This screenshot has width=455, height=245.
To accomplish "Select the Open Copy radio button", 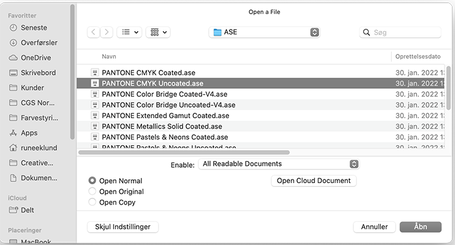I will (x=92, y=202).
